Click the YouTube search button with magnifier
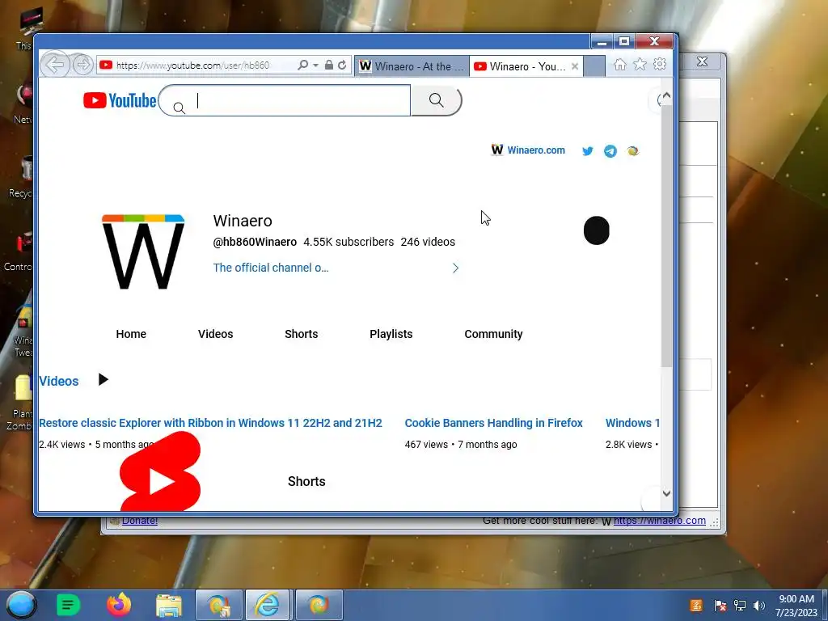 (x=436, y=100)
